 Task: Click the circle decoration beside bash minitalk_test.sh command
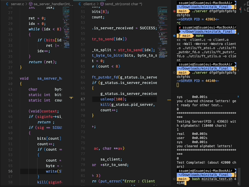pos(174,179)
